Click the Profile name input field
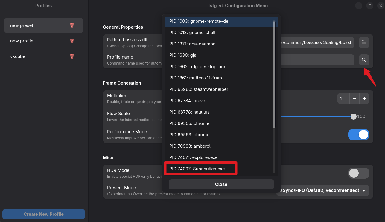385x222 pixels. tap(318, 60)
